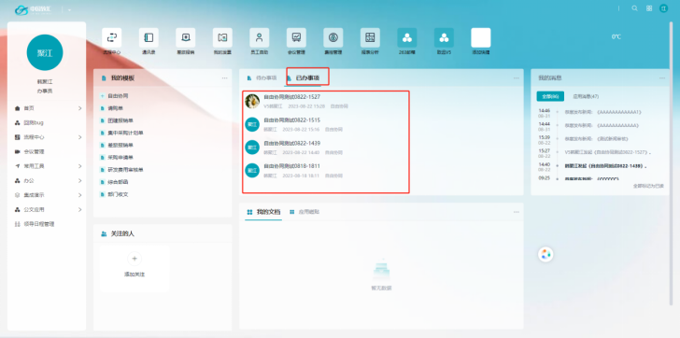680x338 pixels.
Task: Open the three-dot menu of the 我的文档 panel
Action: [x=516, y=212]
